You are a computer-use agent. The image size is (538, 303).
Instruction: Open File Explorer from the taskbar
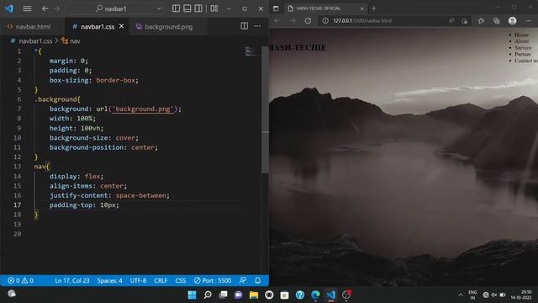tap(254, 295)
